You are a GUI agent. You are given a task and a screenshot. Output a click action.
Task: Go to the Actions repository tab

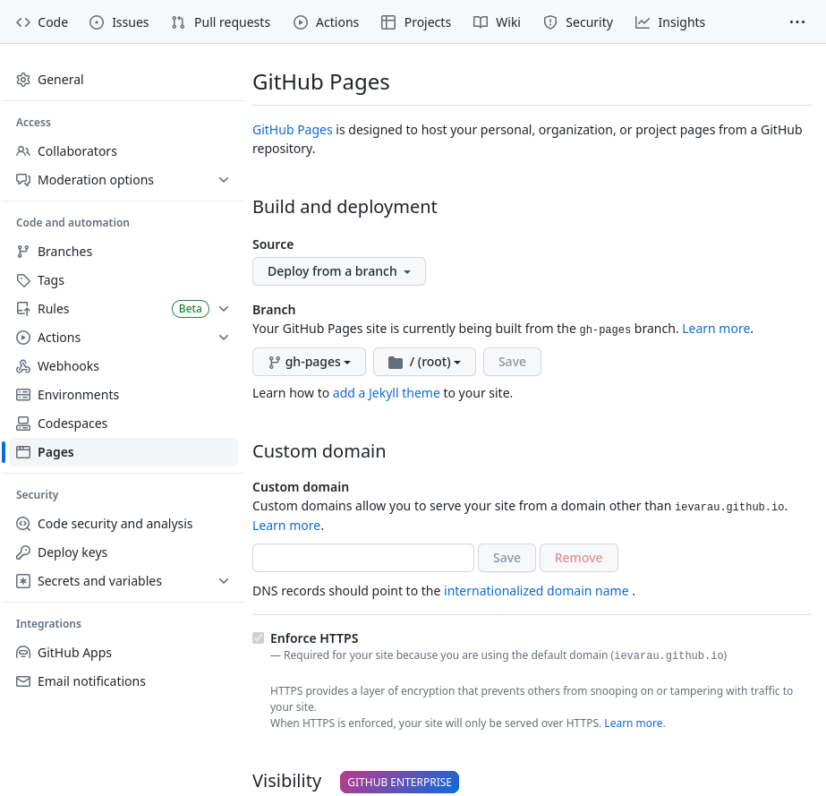[x=326, y=22]
